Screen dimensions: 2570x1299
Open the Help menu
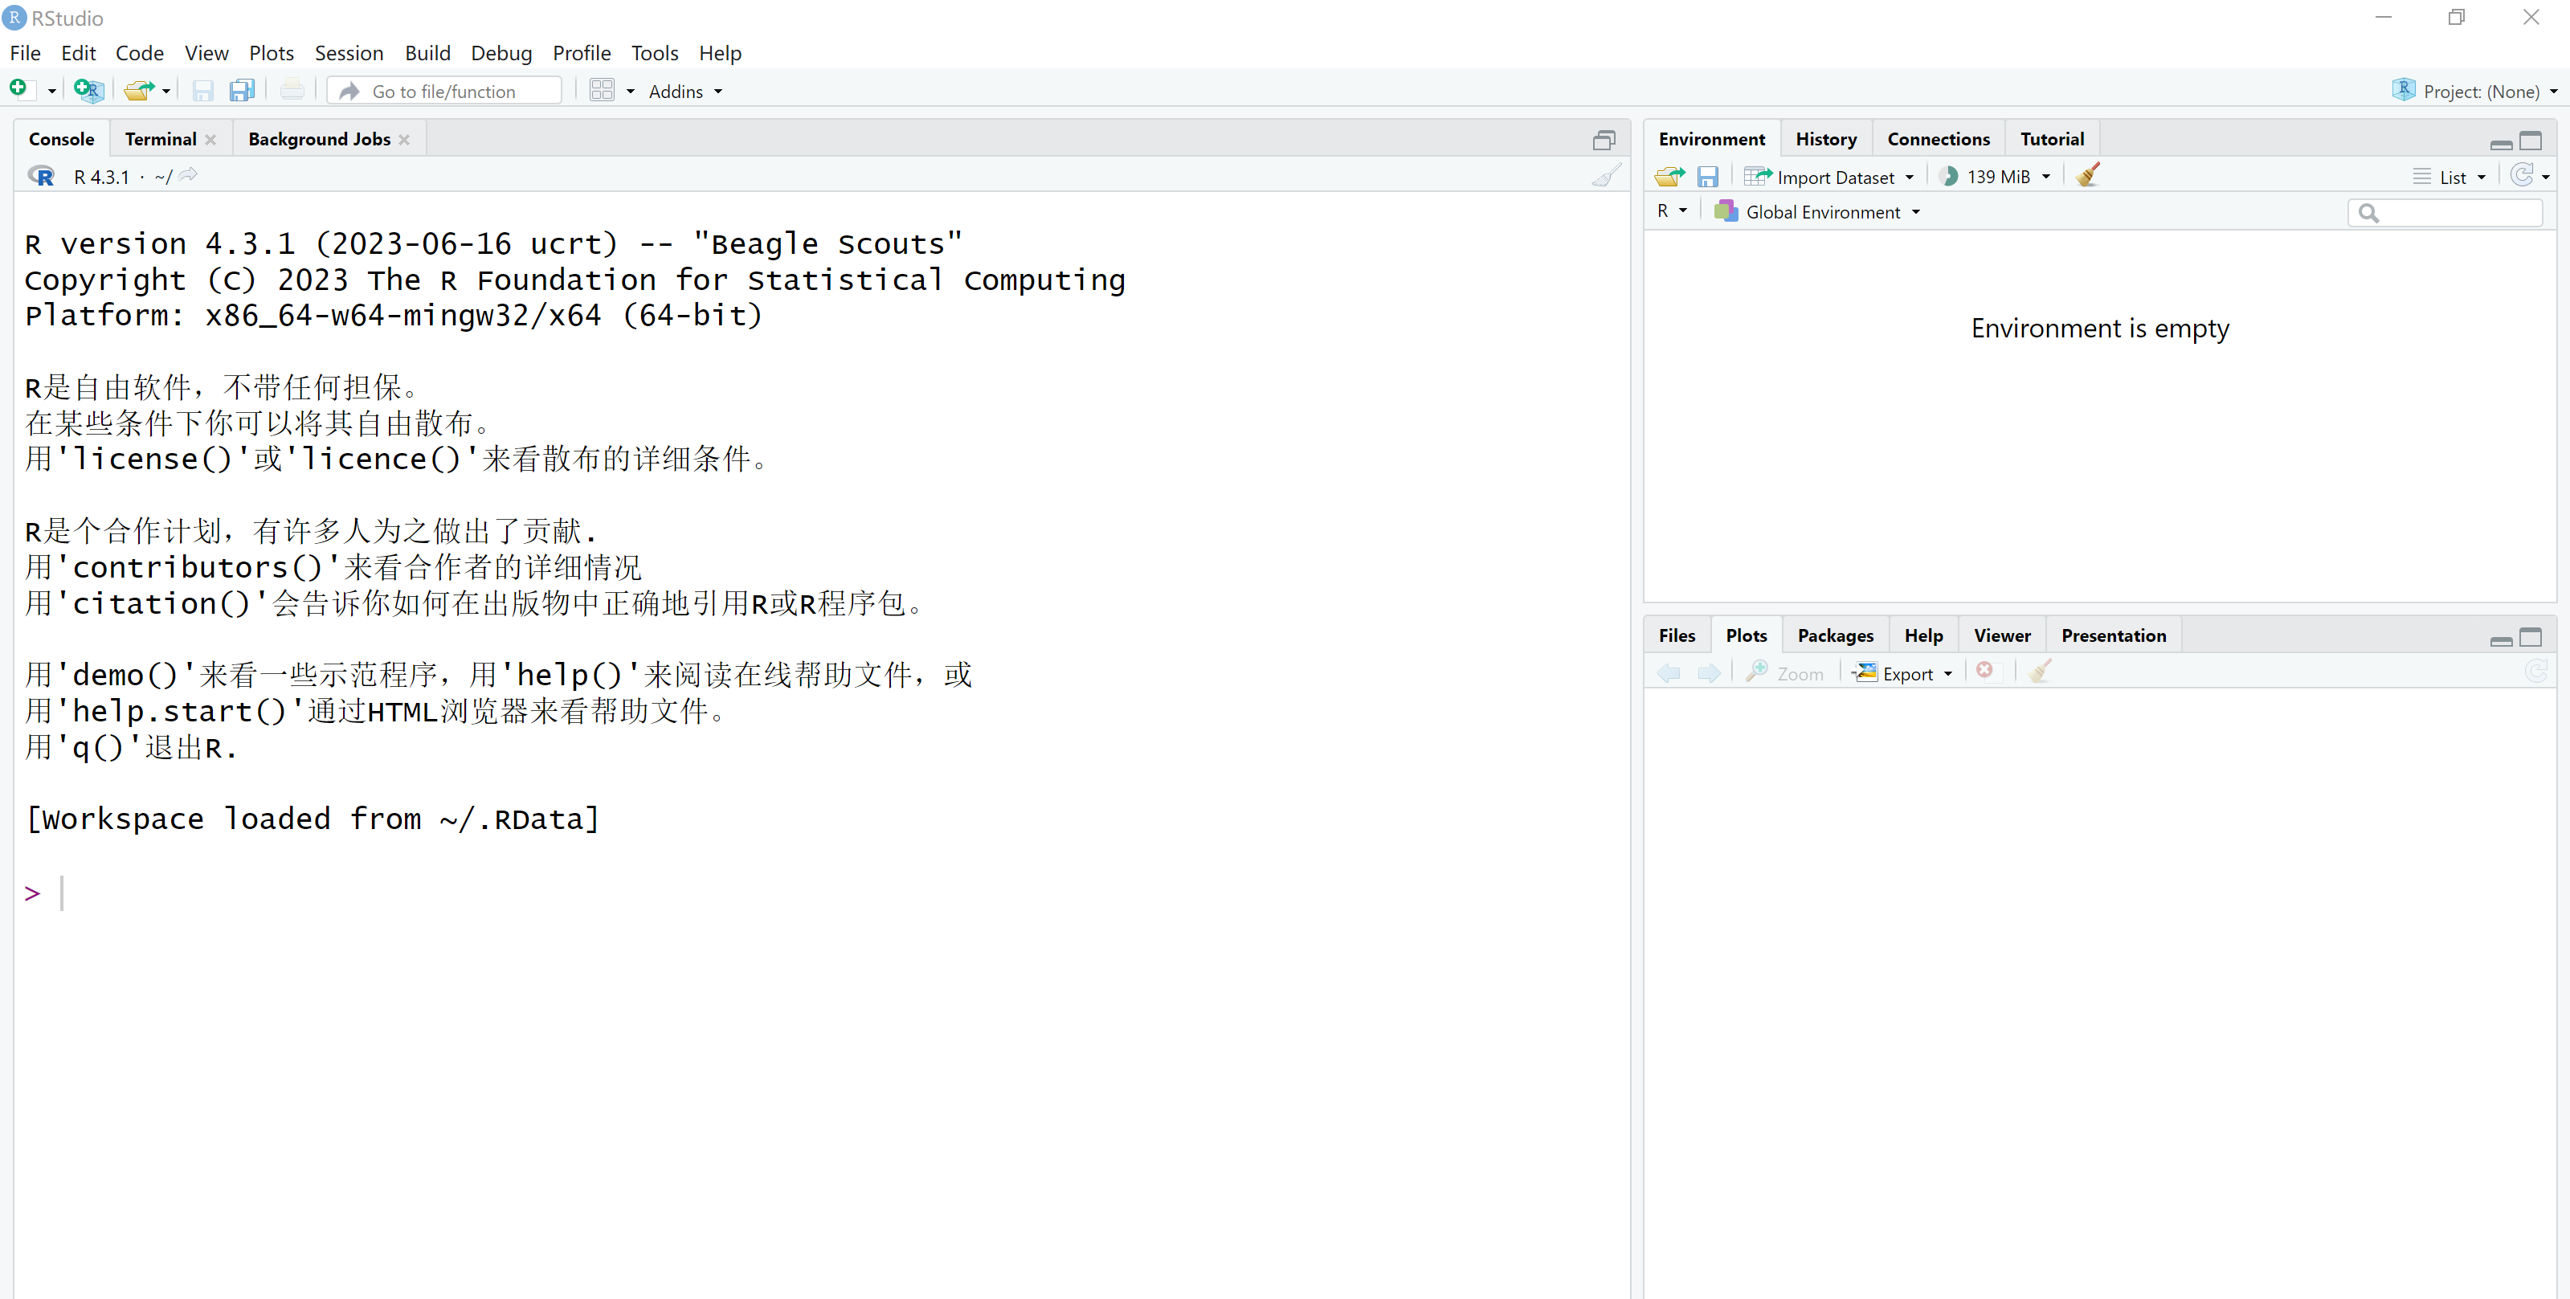719,53
